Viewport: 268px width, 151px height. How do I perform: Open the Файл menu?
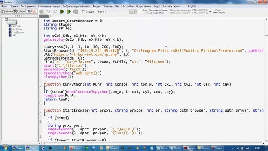coord(4,6)
